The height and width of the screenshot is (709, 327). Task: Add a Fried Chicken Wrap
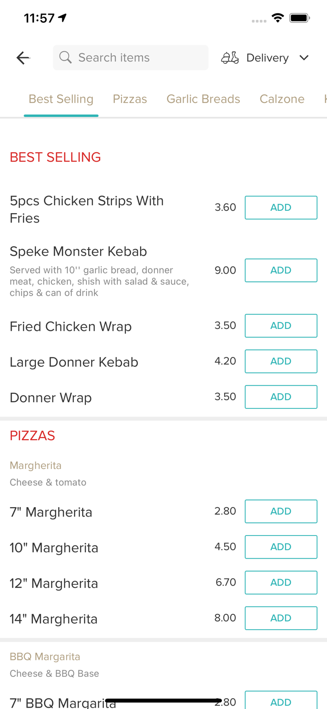281,326
